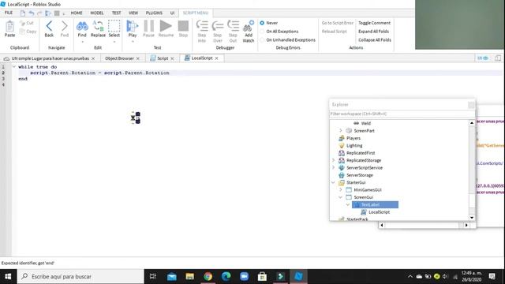Click the Explorer scroll up arrow
The width and height of the screenshot is (505, 284).
pos(472,123)
